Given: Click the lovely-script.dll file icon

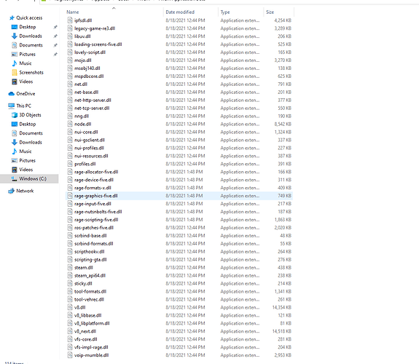Looking at the screenshot, I should 70,52.
